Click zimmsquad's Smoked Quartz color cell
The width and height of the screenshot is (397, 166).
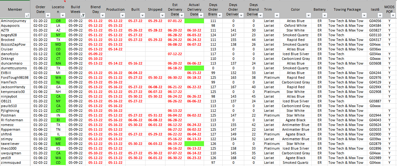(296, 163)
